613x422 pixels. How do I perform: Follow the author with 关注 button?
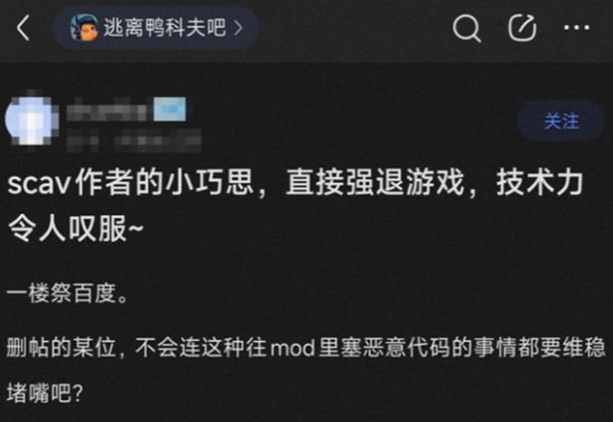coord(561,121)
